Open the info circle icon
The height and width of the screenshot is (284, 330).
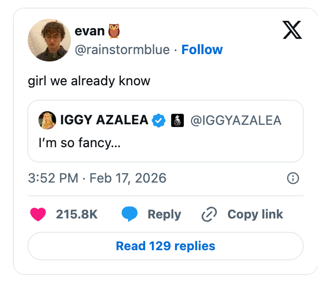(293, 178)
